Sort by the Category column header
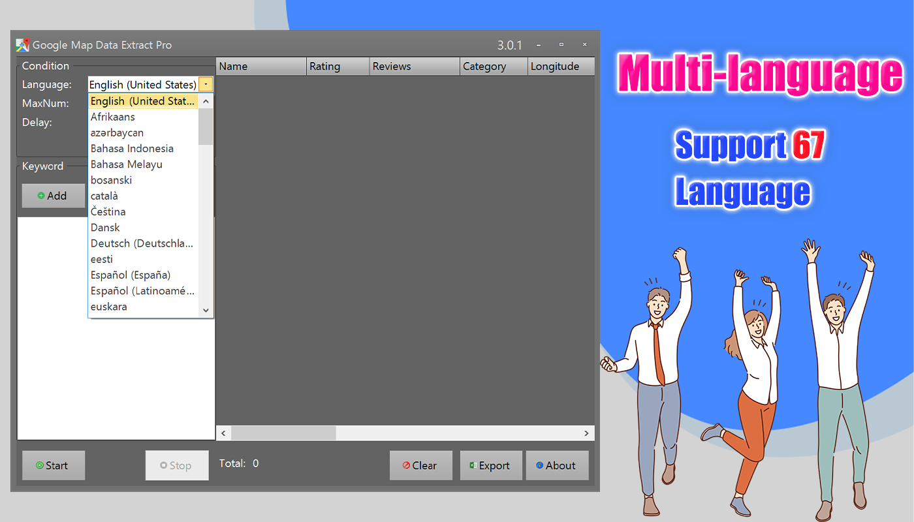 click(x=494, y=67)
